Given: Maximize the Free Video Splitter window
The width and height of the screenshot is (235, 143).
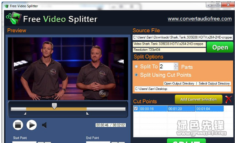Looking at the screenshot, I should (218, 5).
